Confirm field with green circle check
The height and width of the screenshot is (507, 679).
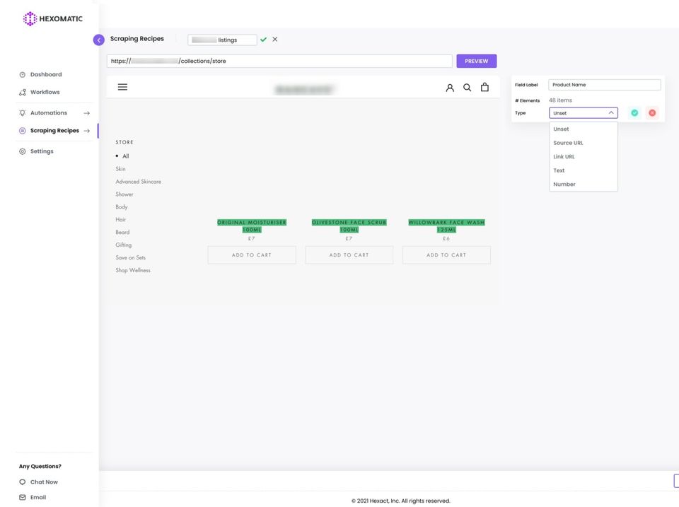[634, 113]
